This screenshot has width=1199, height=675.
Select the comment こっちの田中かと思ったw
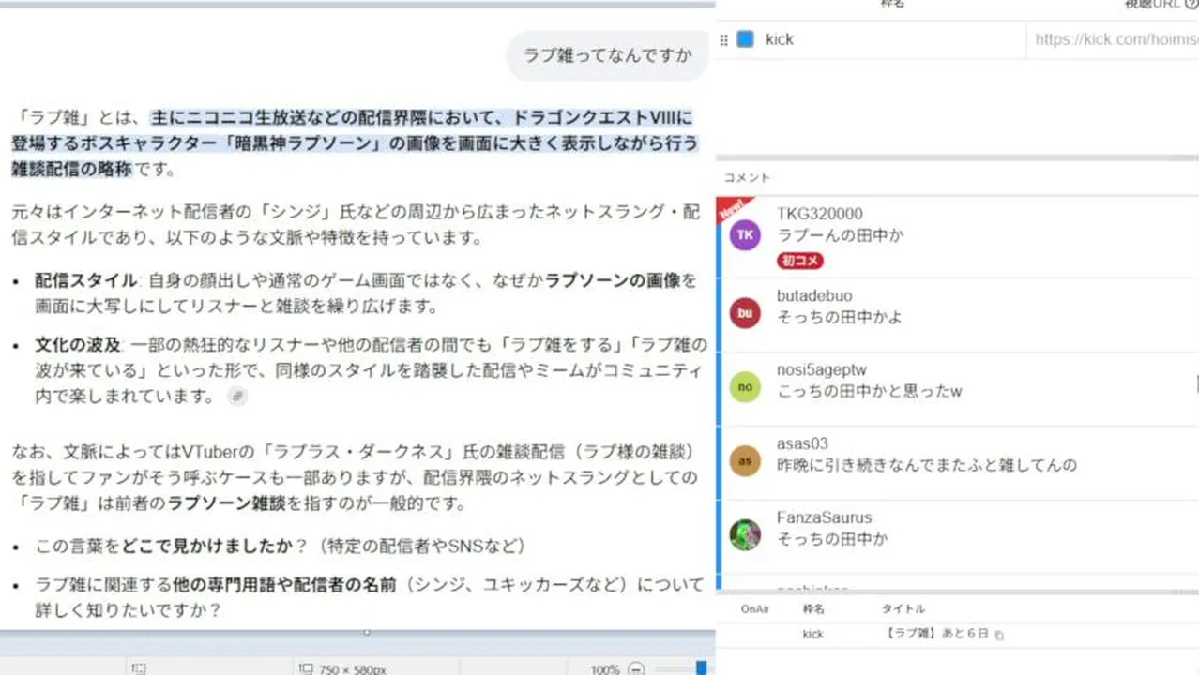(x=870, y=391)
